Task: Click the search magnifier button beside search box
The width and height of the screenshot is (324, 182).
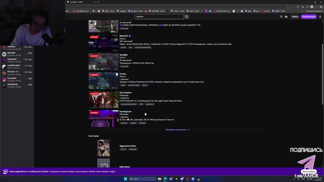Action: coord(187,17)
